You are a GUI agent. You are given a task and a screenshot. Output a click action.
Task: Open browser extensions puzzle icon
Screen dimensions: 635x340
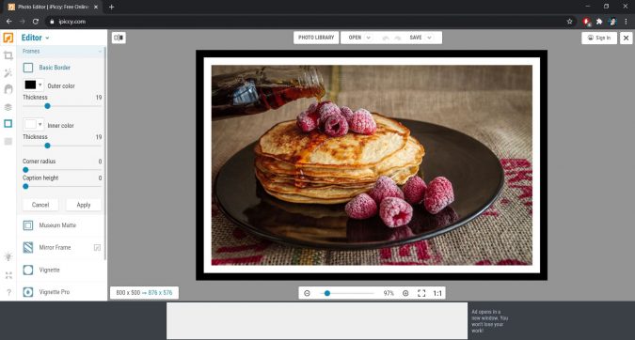pyautogui.click(x=599, y=22)
